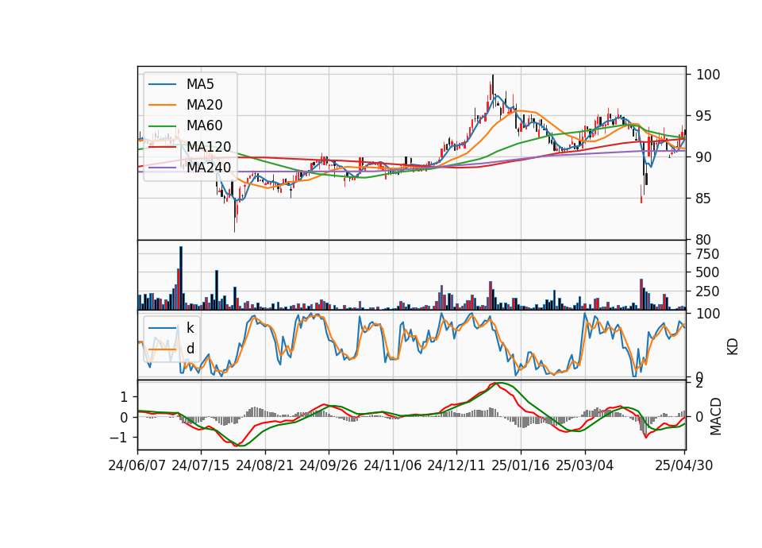The height and width of the screenshot is (548, 762).
Task: Click the price axis value 80
Action: point(704,240)
